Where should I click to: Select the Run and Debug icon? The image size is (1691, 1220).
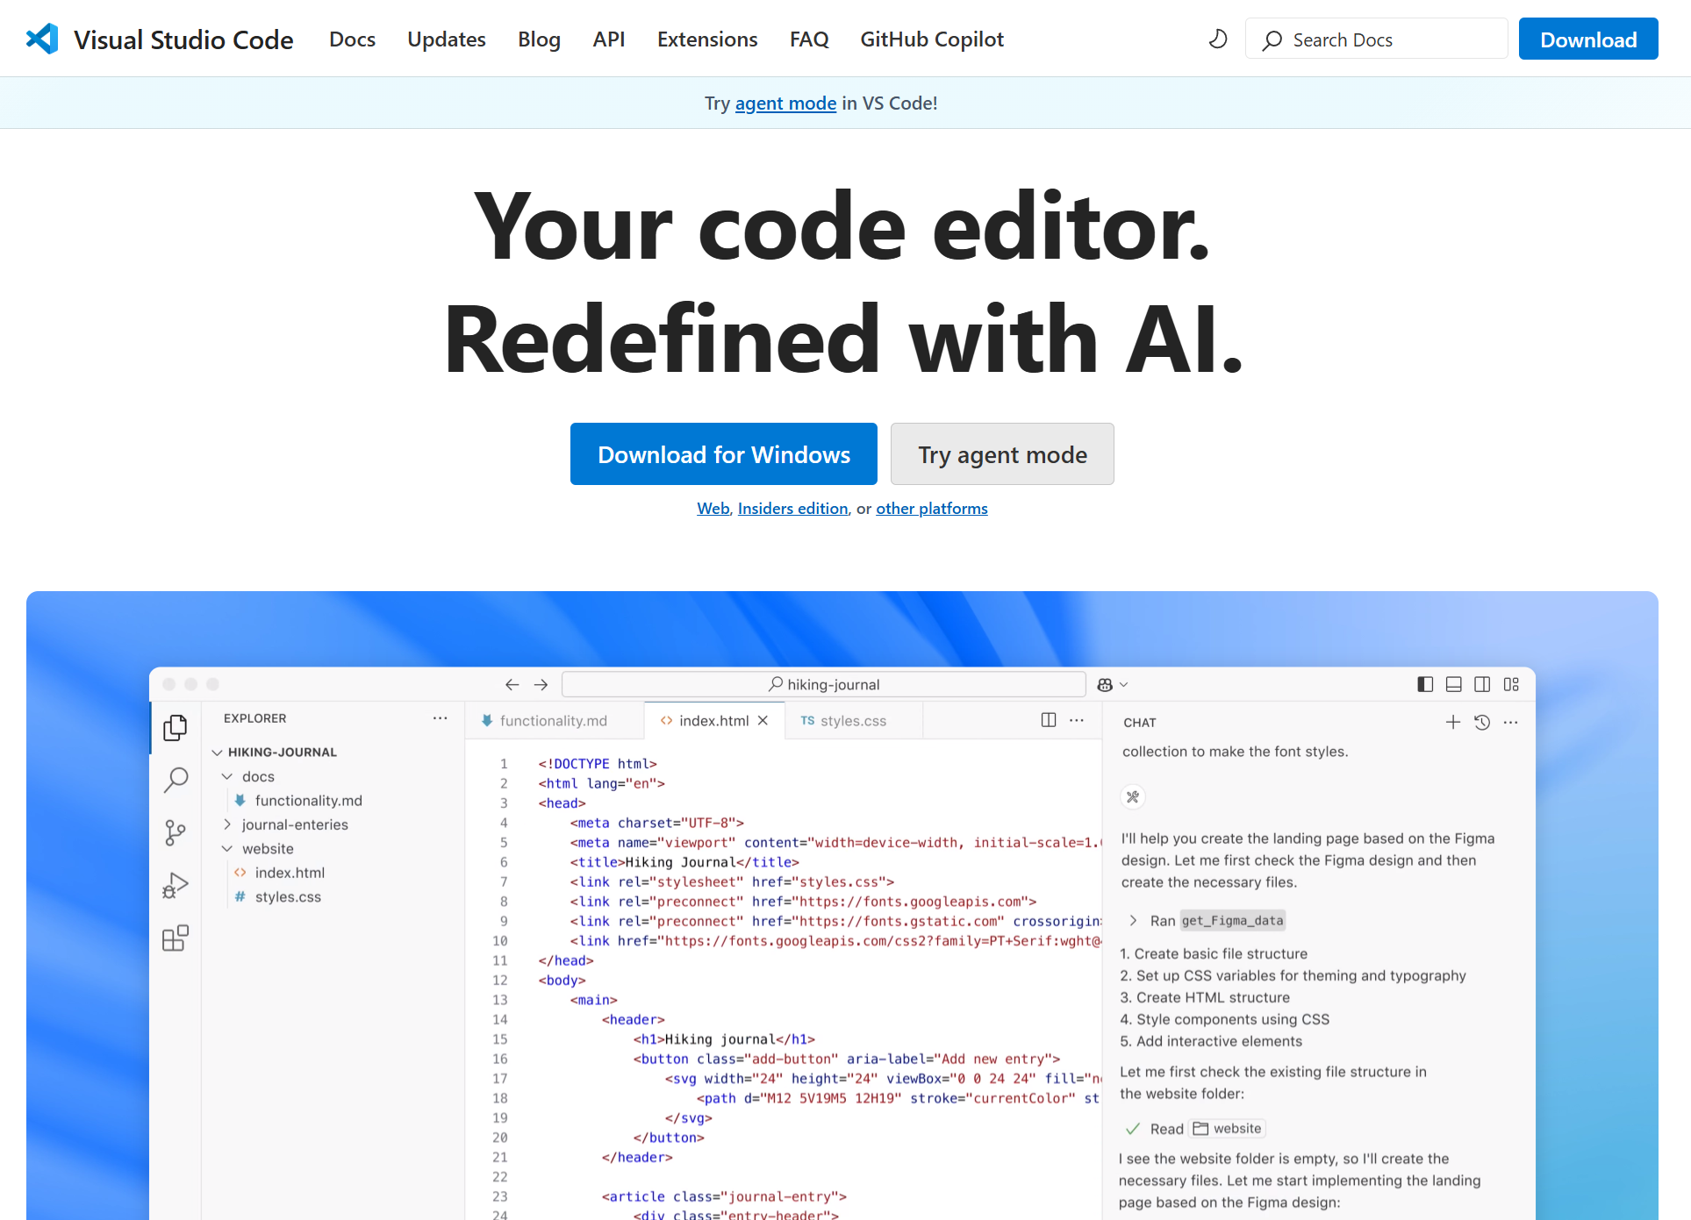(x=176, y=885)
